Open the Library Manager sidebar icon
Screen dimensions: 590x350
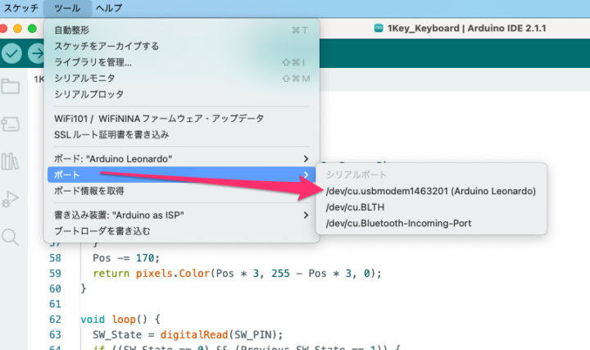coord(11,161)
